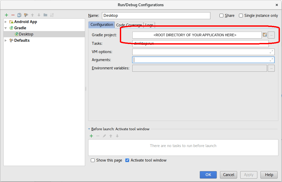Viewport: 282px width, 182px height.
Task: Collapse the Gradle tree node
Action: tap(5, 28)
